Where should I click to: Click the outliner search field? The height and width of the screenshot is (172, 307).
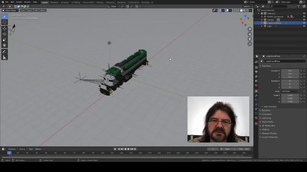point(278,6)
